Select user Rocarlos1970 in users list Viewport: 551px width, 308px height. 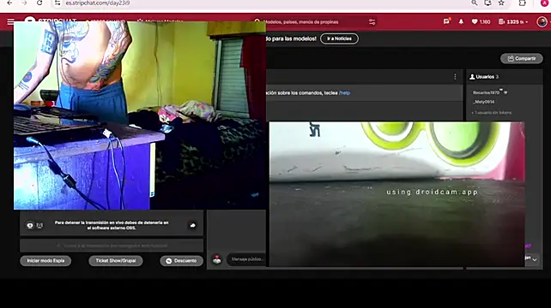tap(486, 92)
